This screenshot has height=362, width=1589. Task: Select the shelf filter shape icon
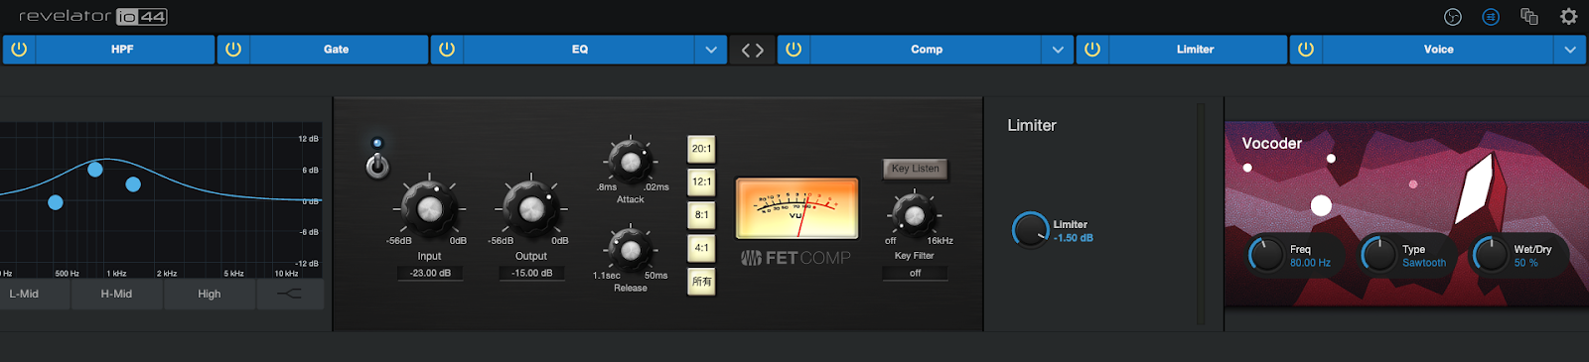(x=289, y=294)
